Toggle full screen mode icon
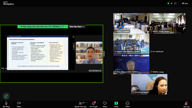 (175, 4)
